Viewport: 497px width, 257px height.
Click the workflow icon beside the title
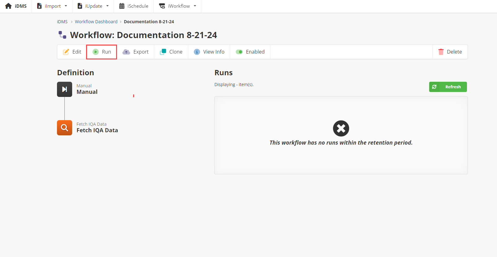(63, 35)
